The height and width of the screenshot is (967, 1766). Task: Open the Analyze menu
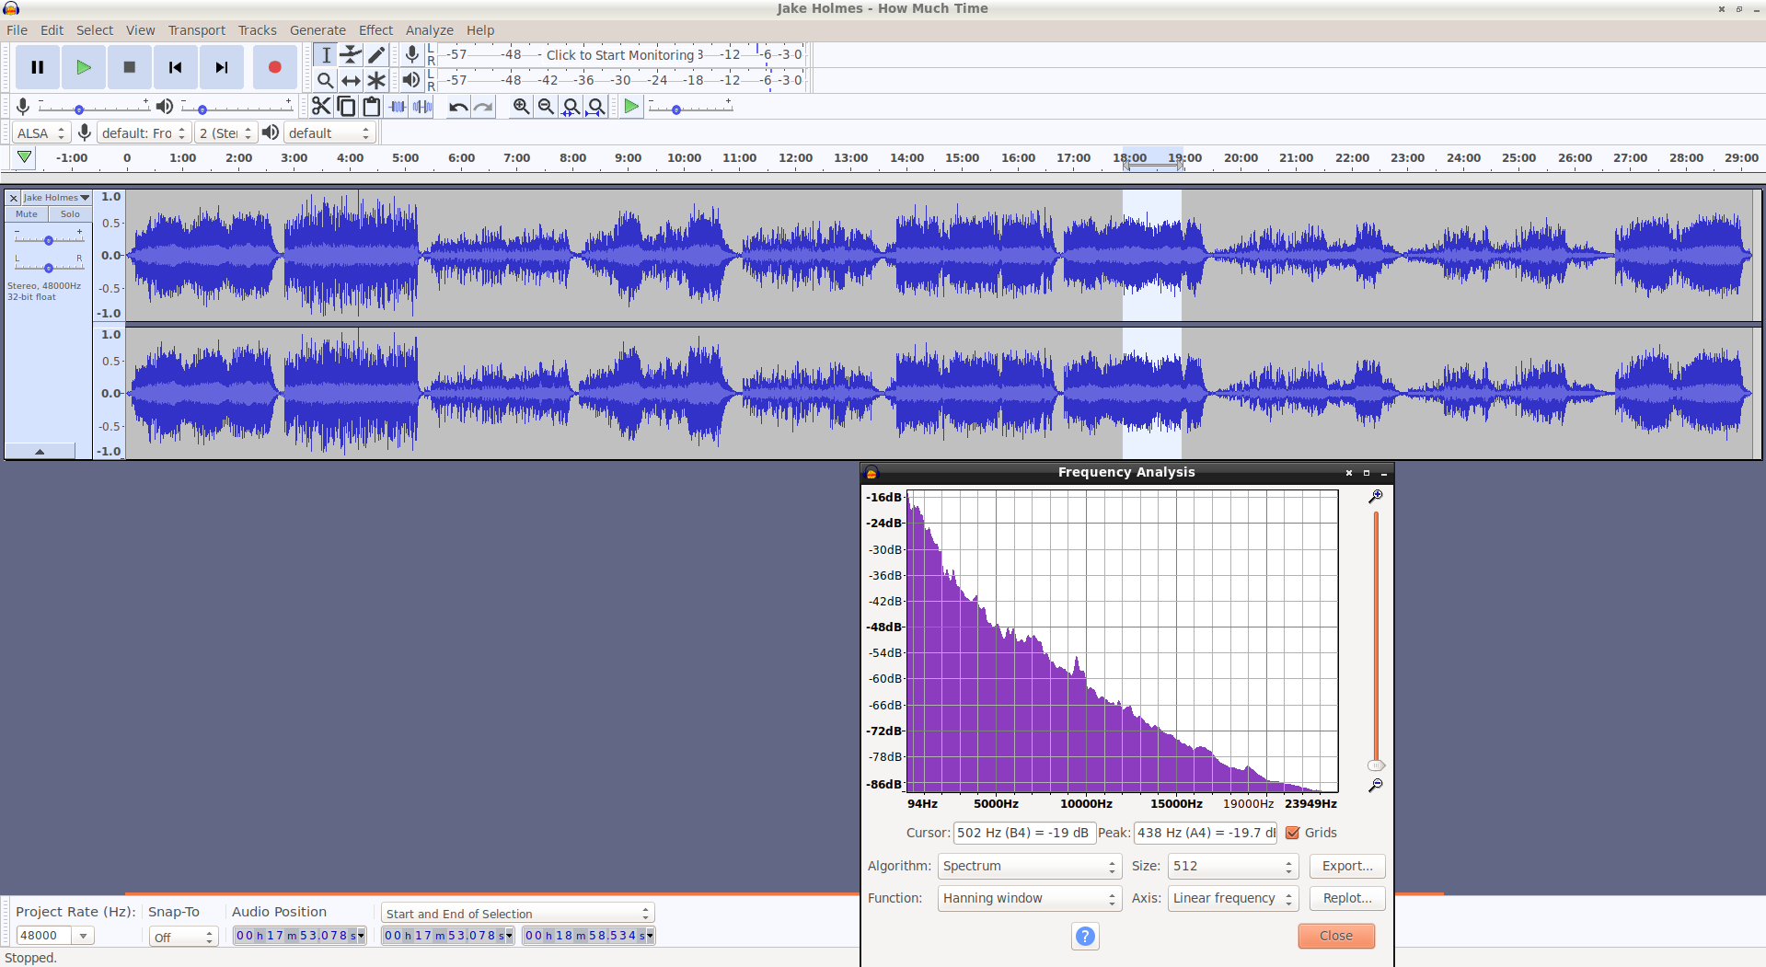tap(429, 30)
